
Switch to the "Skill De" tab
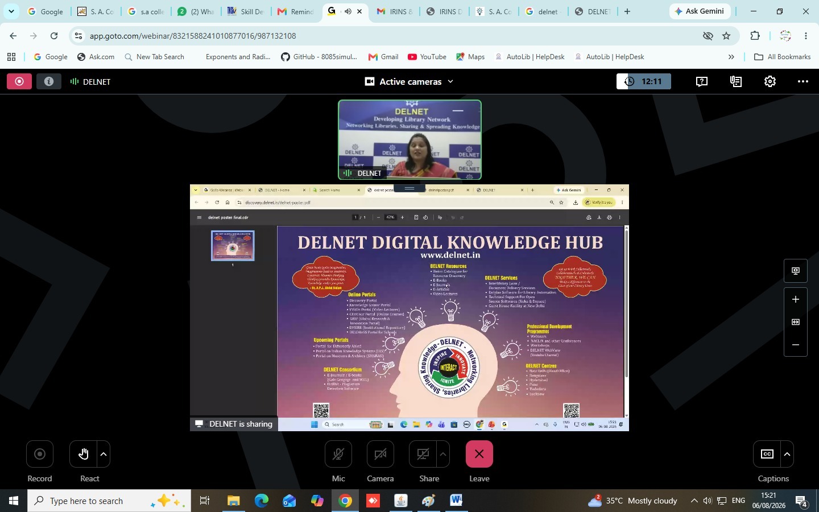(x=246, y=11)
